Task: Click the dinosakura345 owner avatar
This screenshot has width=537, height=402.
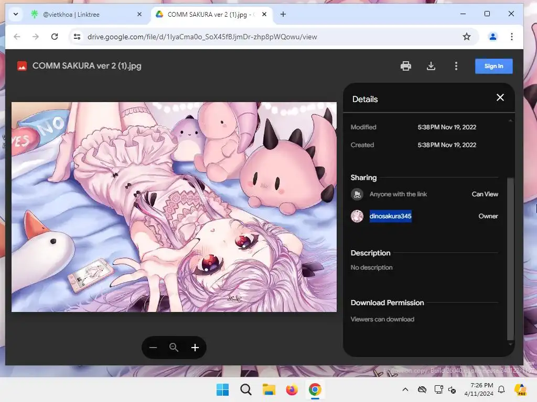Action: pos(357,216)
